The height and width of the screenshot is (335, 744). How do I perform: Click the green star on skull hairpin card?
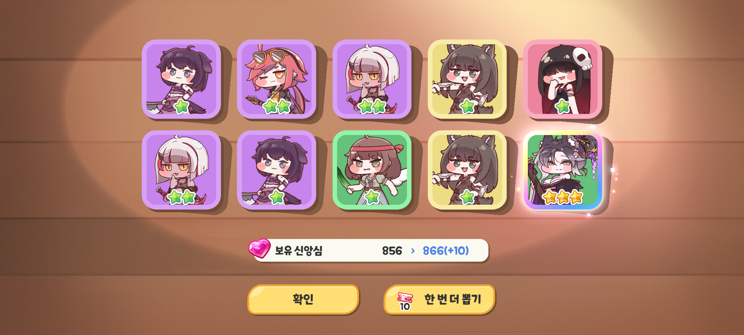(x=562, y=106)
